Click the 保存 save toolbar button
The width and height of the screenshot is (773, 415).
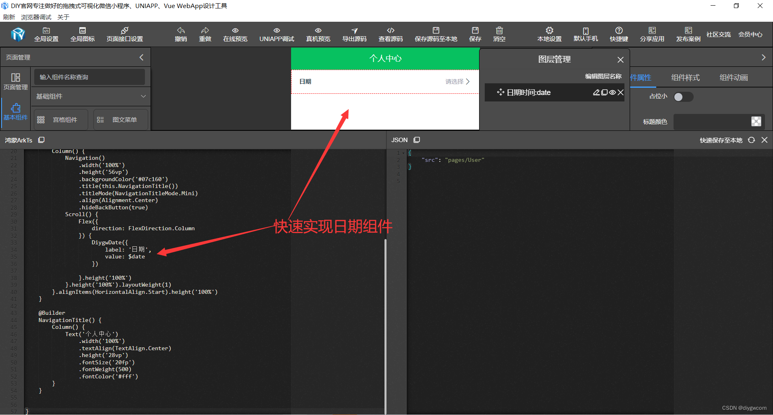[475, 35]
